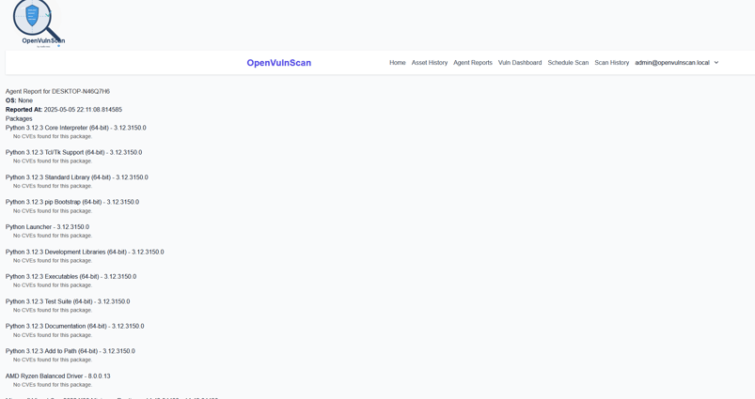The height and width of the screenshot is (399, 755).
Task: Navigate to Schedule Scan
Action: click(x=568, y=63)
